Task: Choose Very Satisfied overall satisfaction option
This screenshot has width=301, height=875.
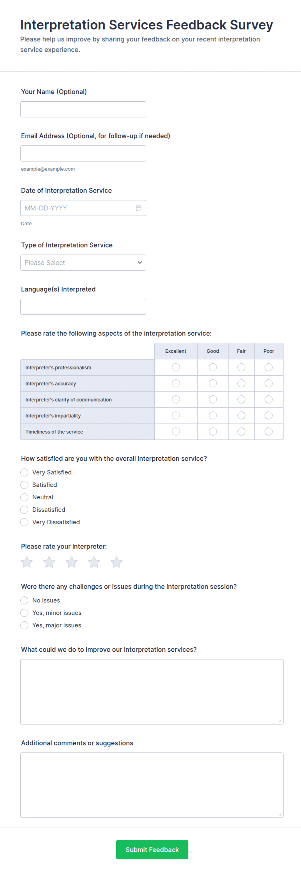Action: click(x=24, y=472)
